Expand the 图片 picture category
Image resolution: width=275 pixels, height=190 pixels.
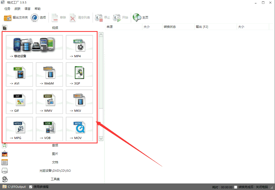[x=55, y=154]
